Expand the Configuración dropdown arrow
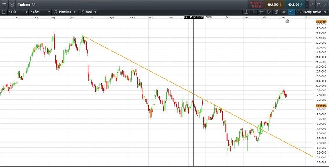Image resolution: width=329 pixels, height=167 pixels. [x=325, y=12]
